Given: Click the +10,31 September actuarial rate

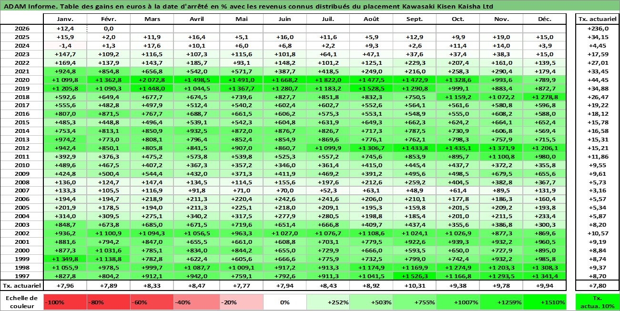Looking at the screenshot, I should [414, 286].
